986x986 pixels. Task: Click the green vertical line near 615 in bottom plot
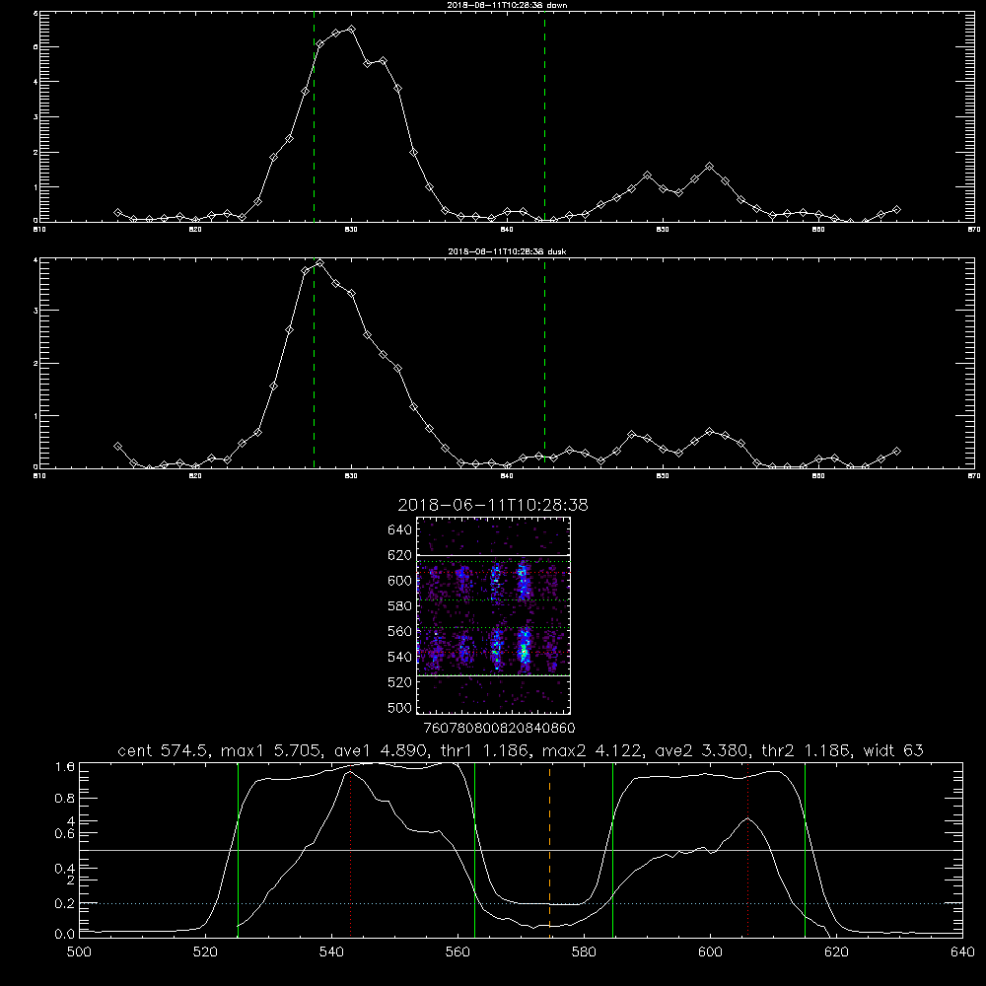(805, 849)
